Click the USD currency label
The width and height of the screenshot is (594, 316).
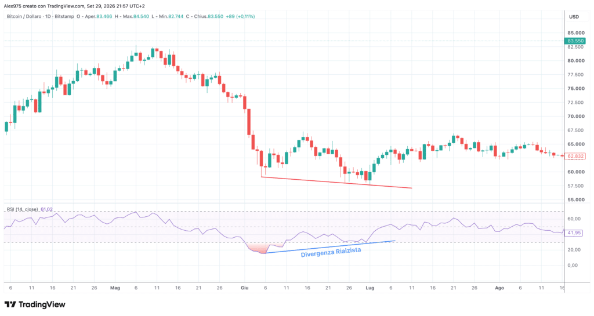[574, 17]
